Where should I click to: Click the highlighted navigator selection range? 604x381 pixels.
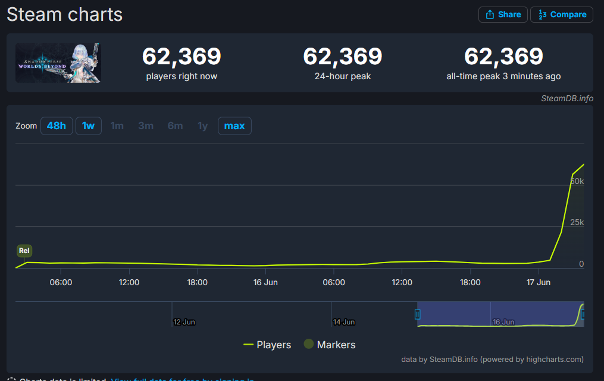(500, 314)
